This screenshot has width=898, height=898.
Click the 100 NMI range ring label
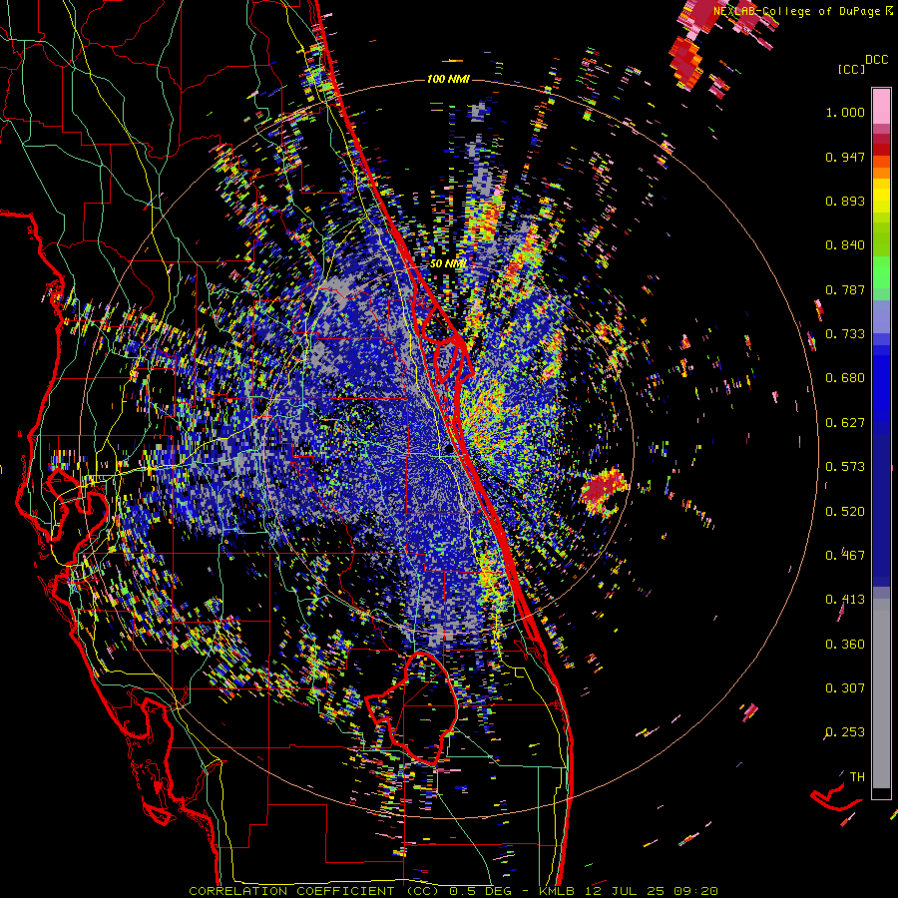448,79
